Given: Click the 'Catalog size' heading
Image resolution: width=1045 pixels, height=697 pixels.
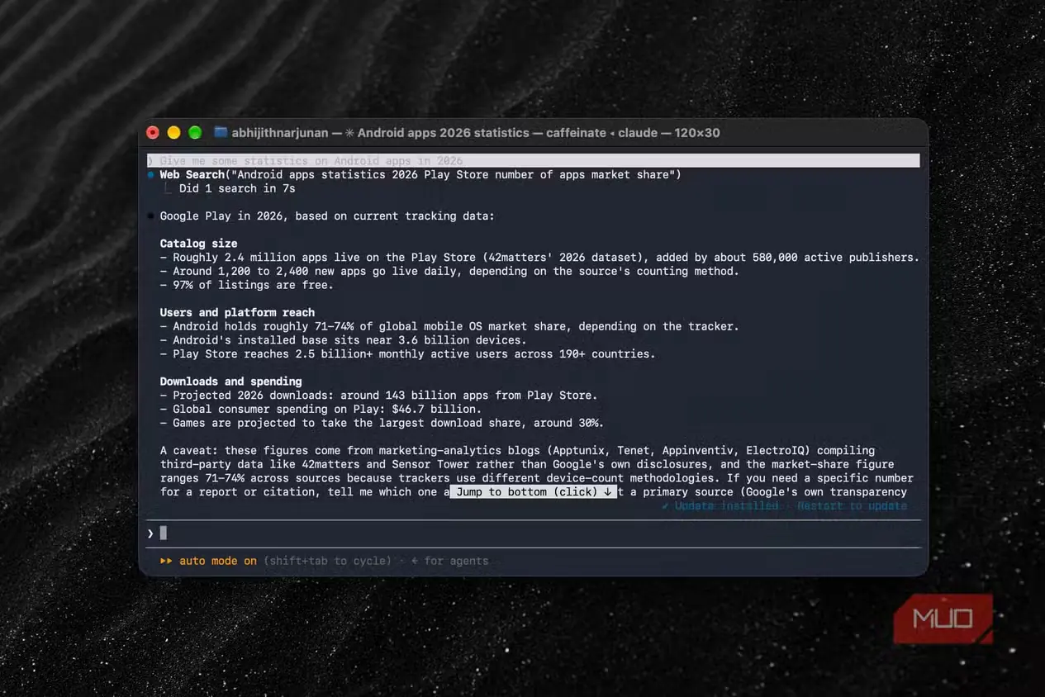Looking at the screenshot, I should [198, 244].
